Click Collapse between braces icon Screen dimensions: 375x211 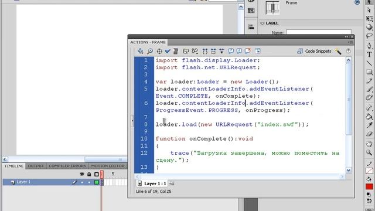pyautogui.click(x=205, y=51)
